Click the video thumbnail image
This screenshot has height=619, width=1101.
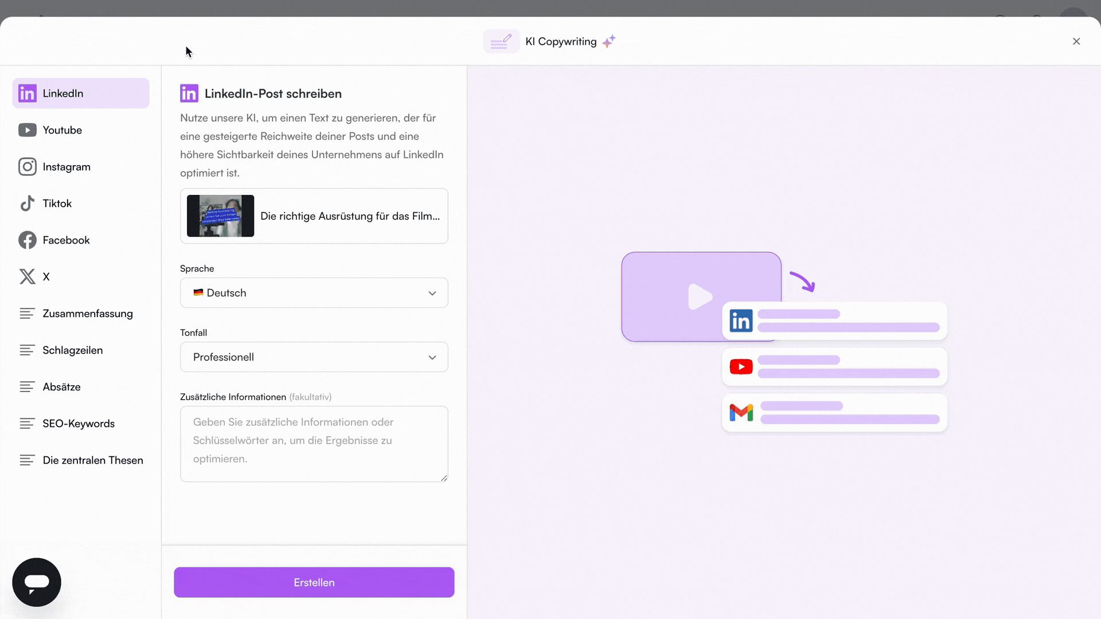[x=220, y=216]
